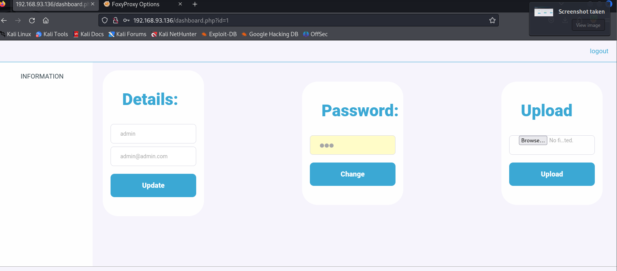Screen dimensions: 617x271
Task: Open the Kali Tools bookmark
Action: (x=52, y=34)
